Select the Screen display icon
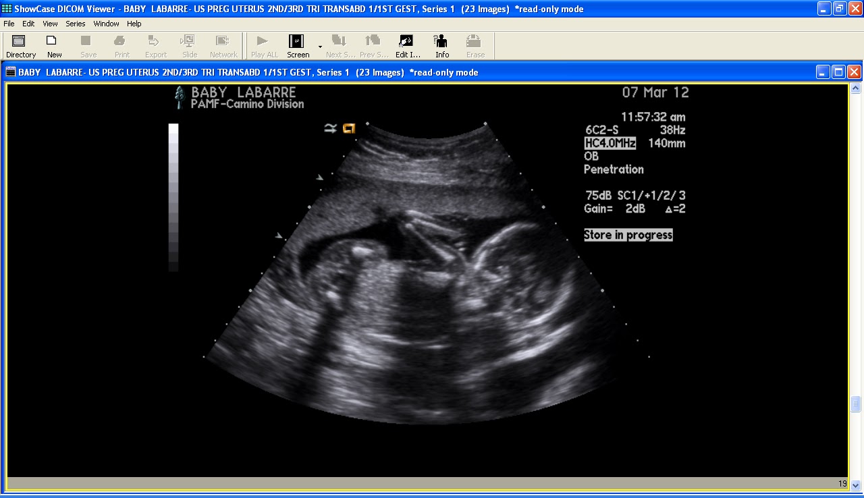 297,45
